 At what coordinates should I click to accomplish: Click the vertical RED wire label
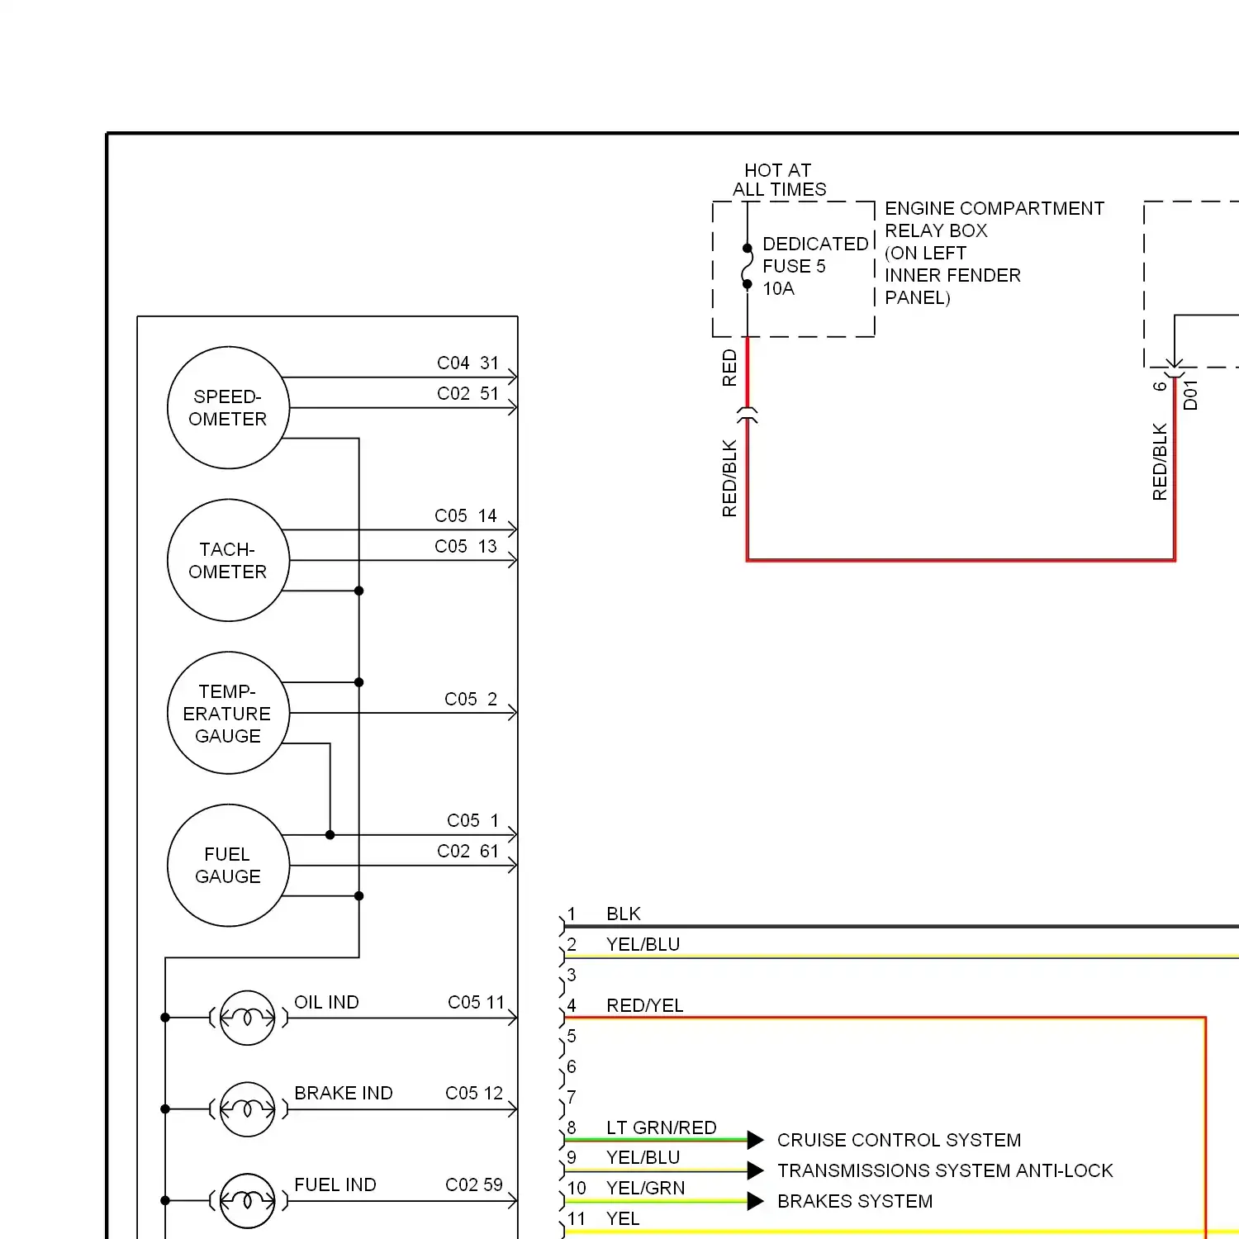click(729, 368)
